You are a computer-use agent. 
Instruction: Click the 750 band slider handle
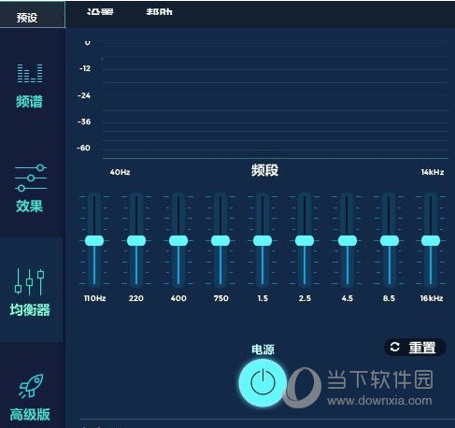[220, 240]
